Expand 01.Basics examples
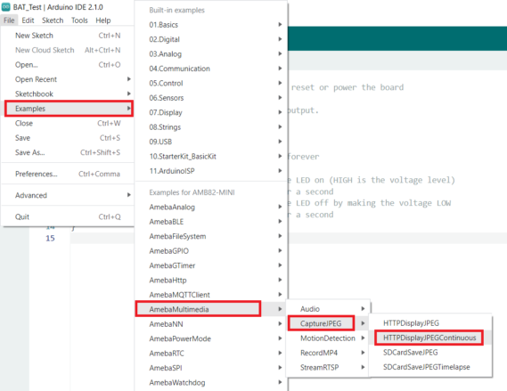The width and height of the screenshot is (507, 391). click(x=211, y=25)
